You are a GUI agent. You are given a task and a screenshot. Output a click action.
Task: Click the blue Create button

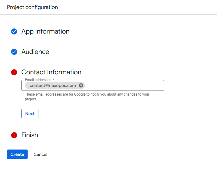pyautogui.click(x=17, y=154)
